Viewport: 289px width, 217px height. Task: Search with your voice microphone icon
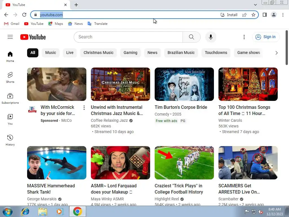point(211,37)
